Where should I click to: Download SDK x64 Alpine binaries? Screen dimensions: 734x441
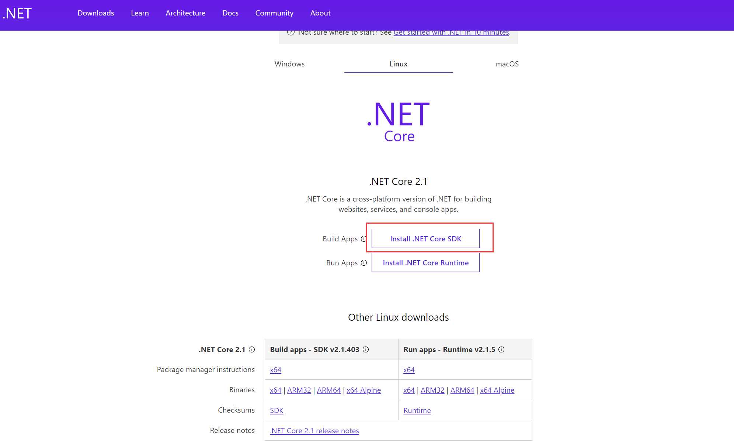tap(363, 390)
